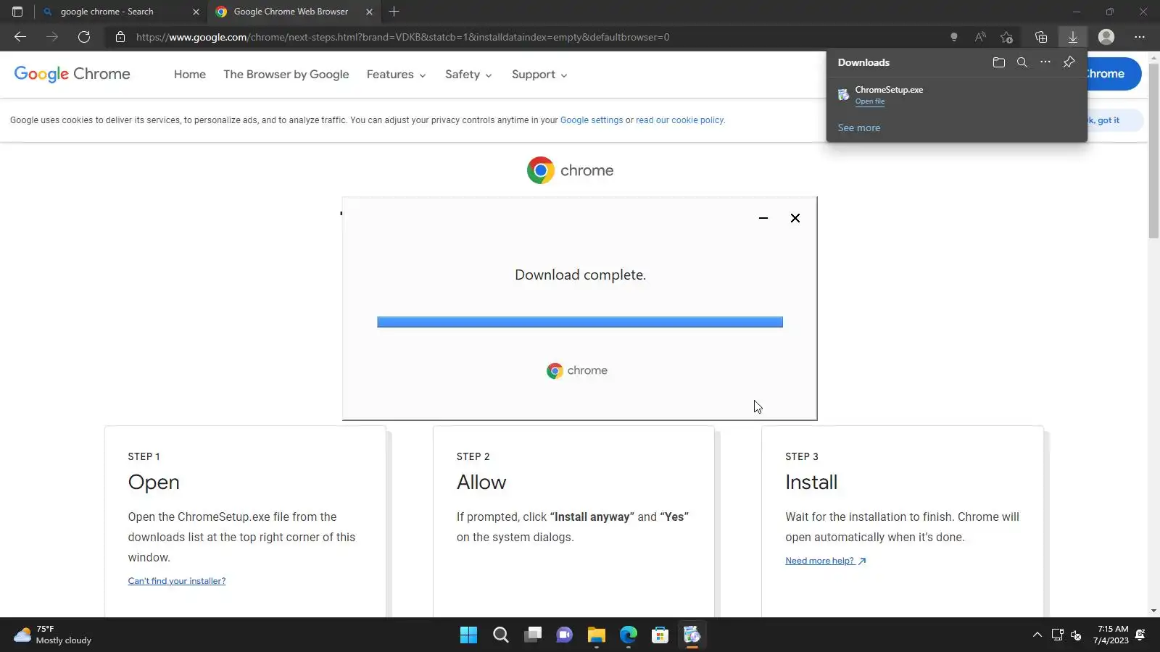Open the notification center icon
Image resolution: width=1160 pixels, height=652 pixels.
click(x=1140, y=635)
